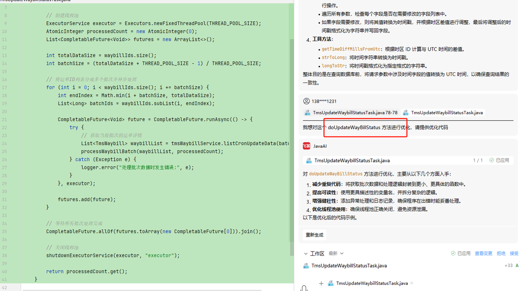The image size is (520, 291).
Task: Remove the TmsUpdateWaybillStatusTask.java context chip with X
Action: pyautogui.click(x=412, y=283)
